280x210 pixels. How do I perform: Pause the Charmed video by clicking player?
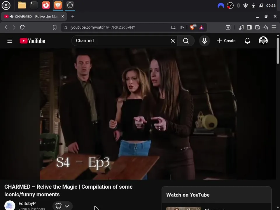pos(138,114)
